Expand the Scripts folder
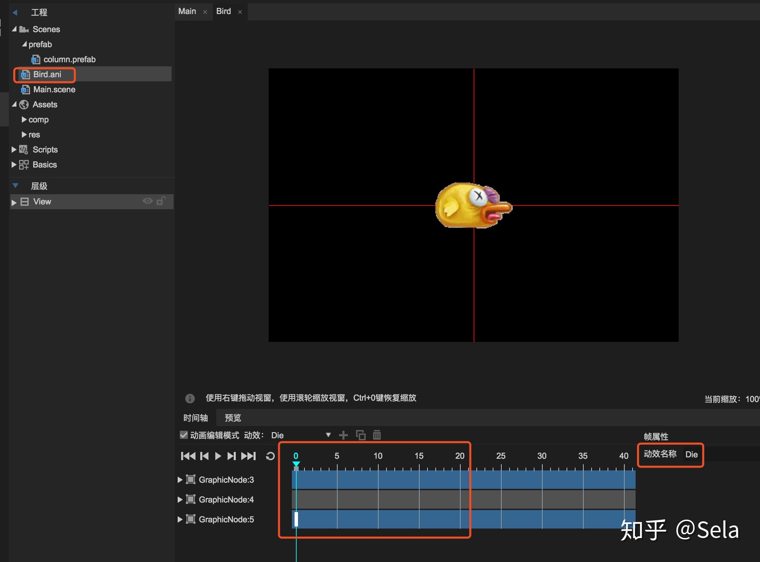 14,149
